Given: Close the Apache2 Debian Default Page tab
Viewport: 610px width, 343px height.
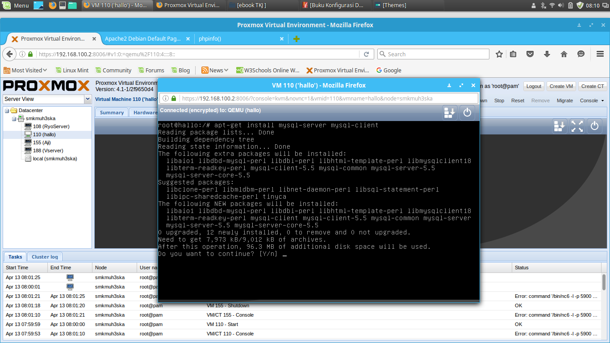Looking at the screenshot, I should pos(188,39).
